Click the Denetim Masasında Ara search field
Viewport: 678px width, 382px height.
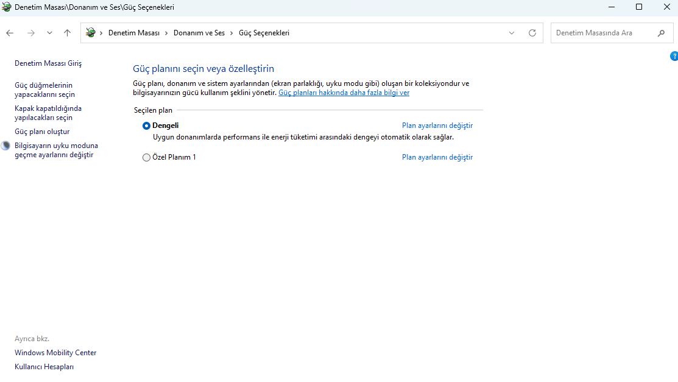coord(603,33)
